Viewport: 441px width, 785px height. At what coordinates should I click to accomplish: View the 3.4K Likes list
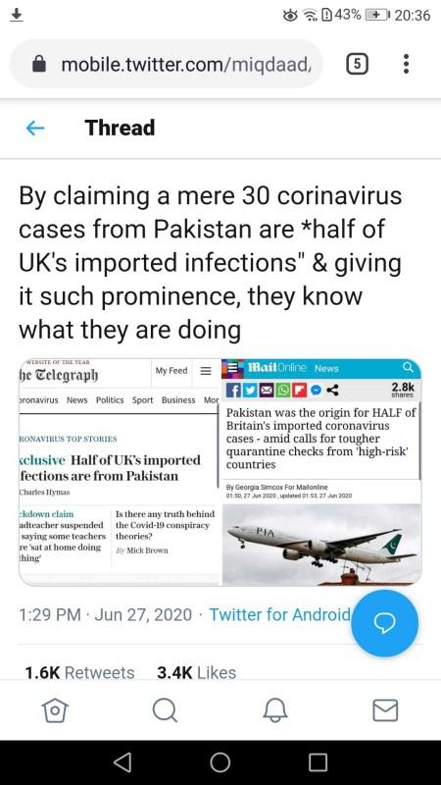(197, 672)
